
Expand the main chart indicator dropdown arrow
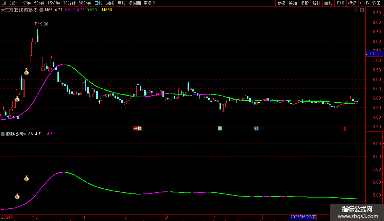pos(41,10)
